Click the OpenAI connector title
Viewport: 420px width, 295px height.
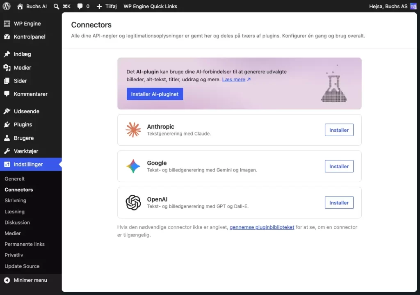point(157,199)
